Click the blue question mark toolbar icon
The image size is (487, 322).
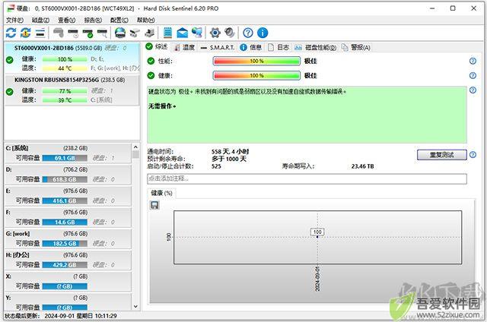pyautogui.click(x=248, y=33)
